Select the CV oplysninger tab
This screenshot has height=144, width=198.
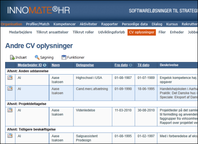[x=142, y=32]
